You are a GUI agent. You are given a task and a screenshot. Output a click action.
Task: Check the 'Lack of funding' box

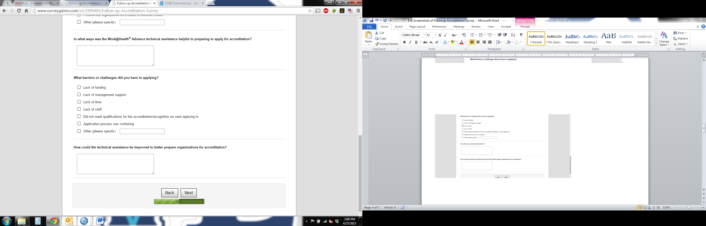pyautogui.click(x=79, y=87)
